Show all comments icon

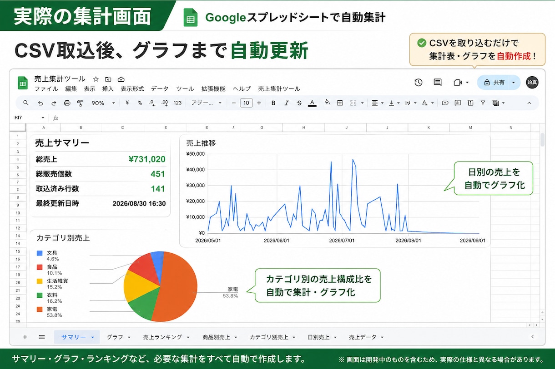pos(438,82)
